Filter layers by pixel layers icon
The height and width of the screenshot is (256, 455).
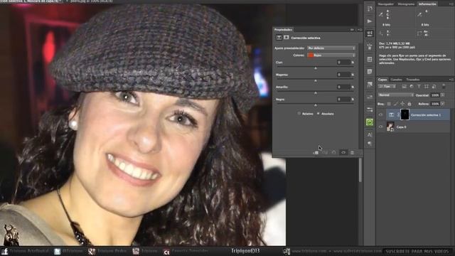click(x=404, y=87)
